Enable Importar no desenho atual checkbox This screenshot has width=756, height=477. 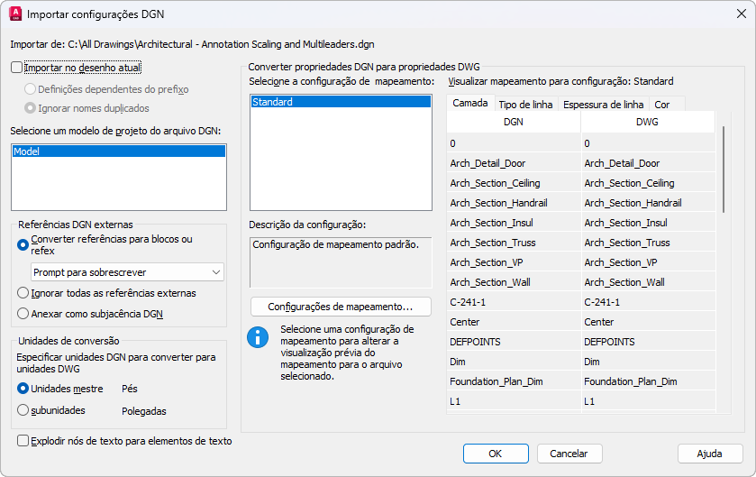pos(16,68)
